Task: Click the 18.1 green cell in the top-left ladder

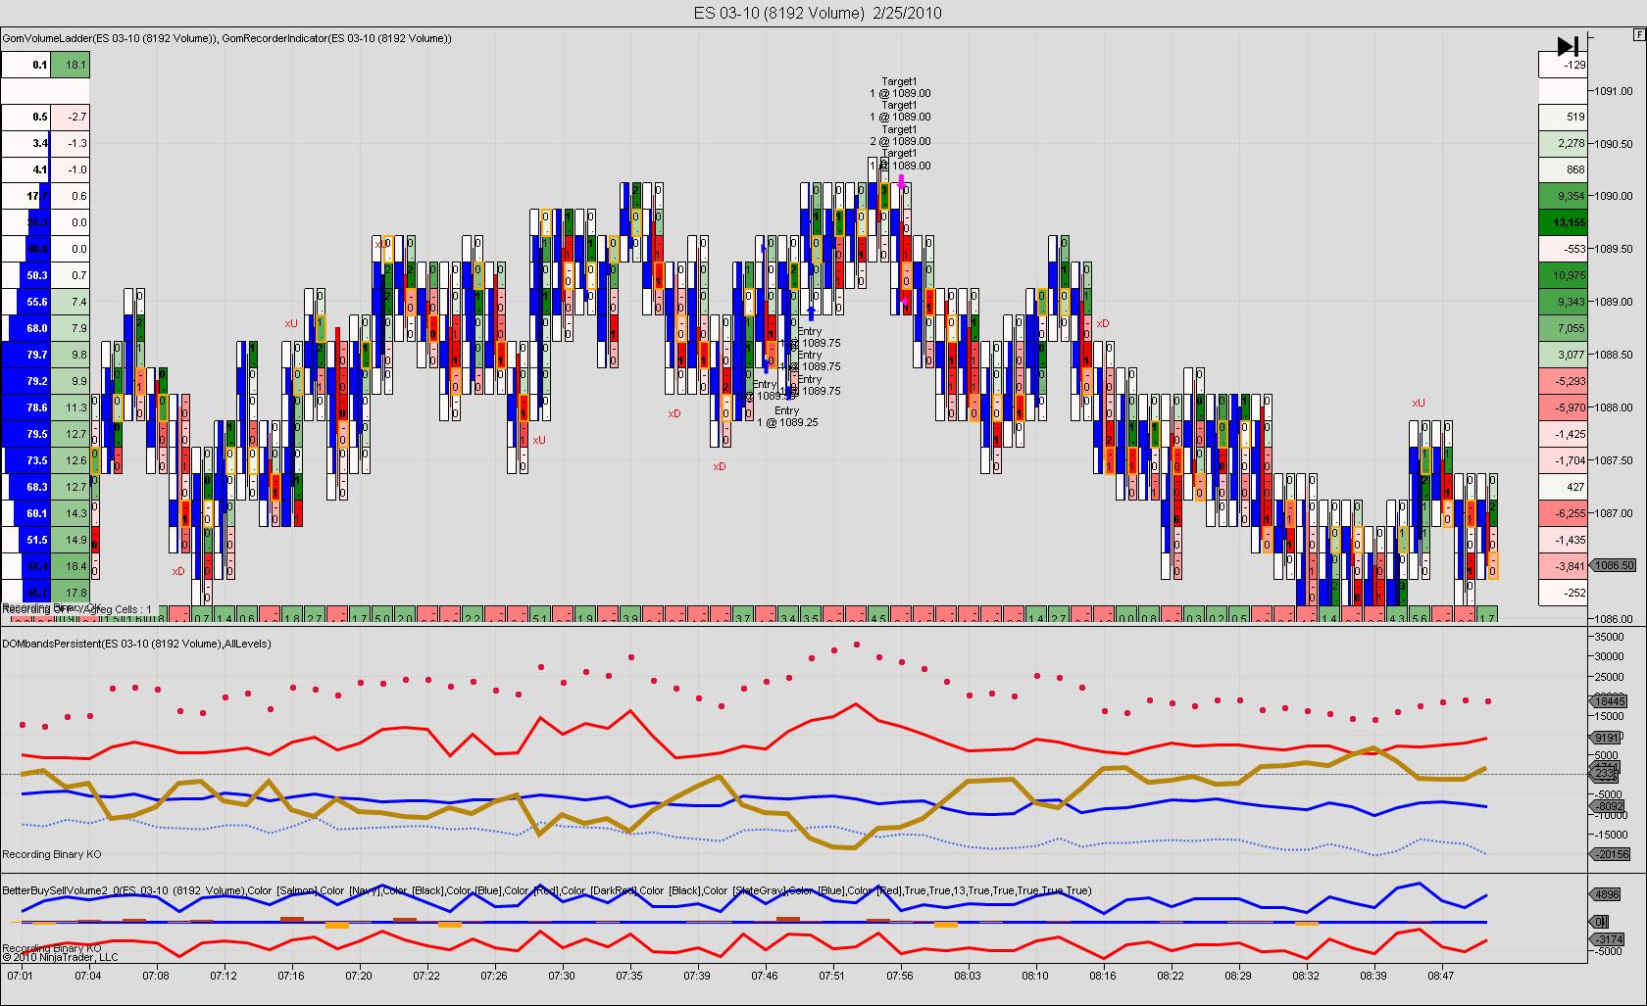Action: click(71, 65)
